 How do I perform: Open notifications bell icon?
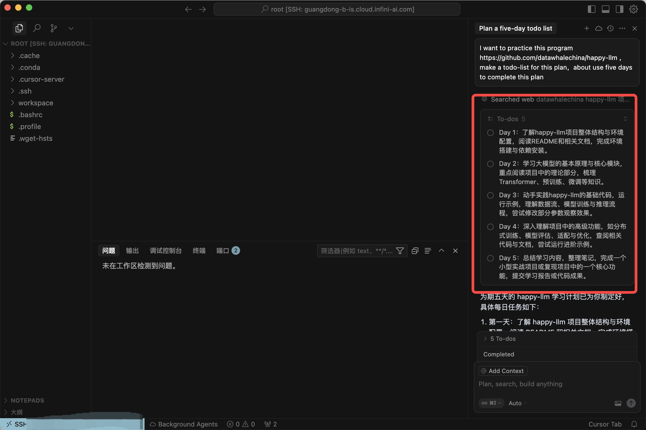click(634, 424)
